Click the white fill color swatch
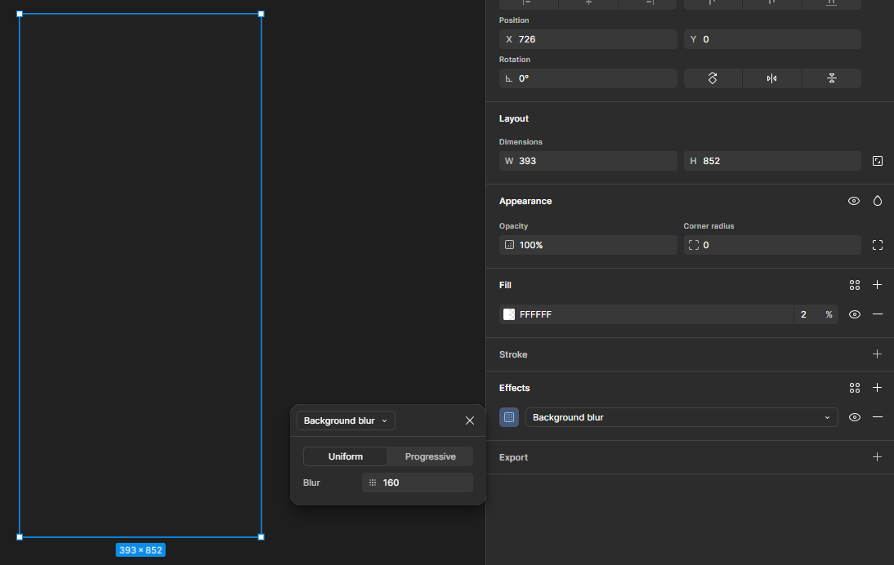Image resolution: width=894 pixels, height=565 pixels. 509,314
